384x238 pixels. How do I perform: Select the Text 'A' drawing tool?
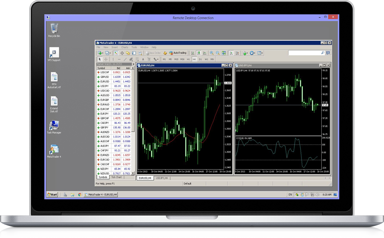(143, 59)
